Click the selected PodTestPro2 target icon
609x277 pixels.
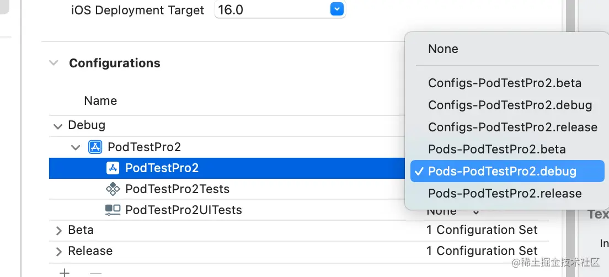[113, 168]
